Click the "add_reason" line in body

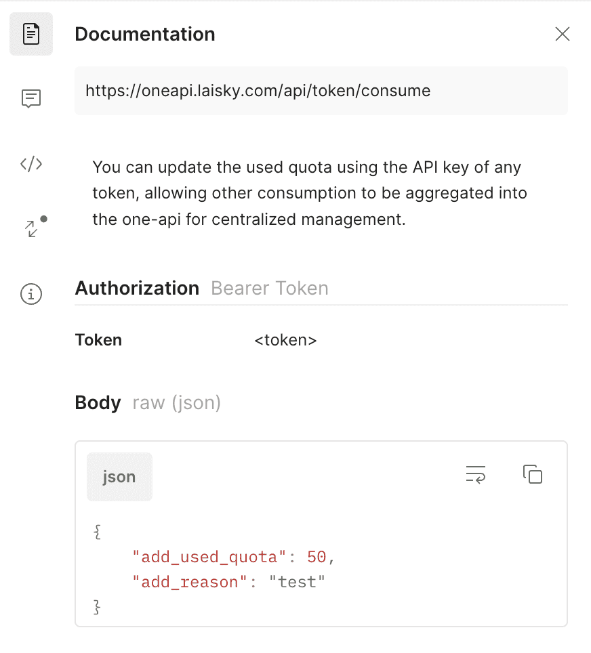[228, 582]
